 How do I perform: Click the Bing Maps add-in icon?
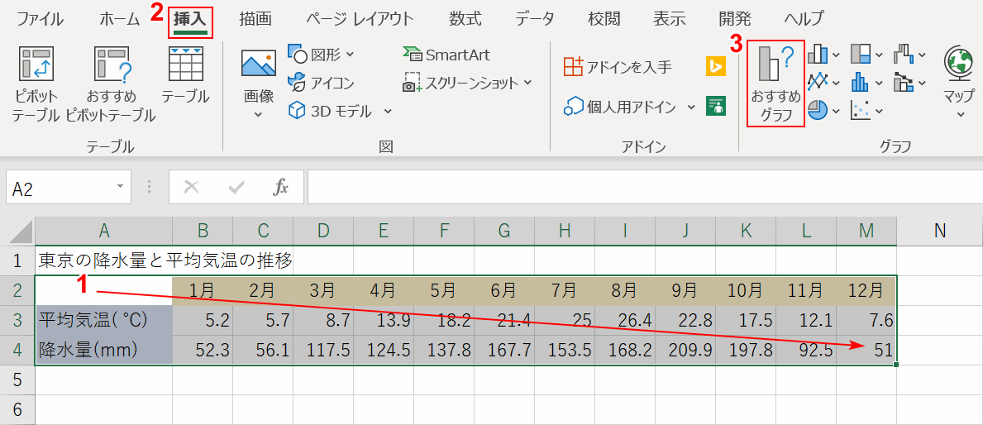click(x=715, y=66)
